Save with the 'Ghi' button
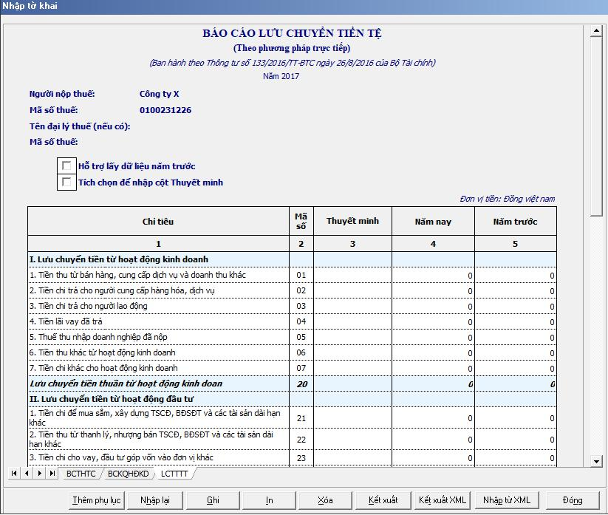The image size is (608, 515). (213, 500)
